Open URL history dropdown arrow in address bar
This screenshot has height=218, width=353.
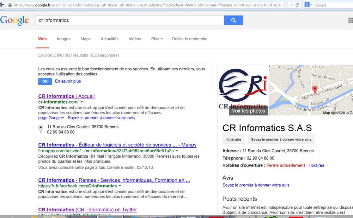pos(292,5)
